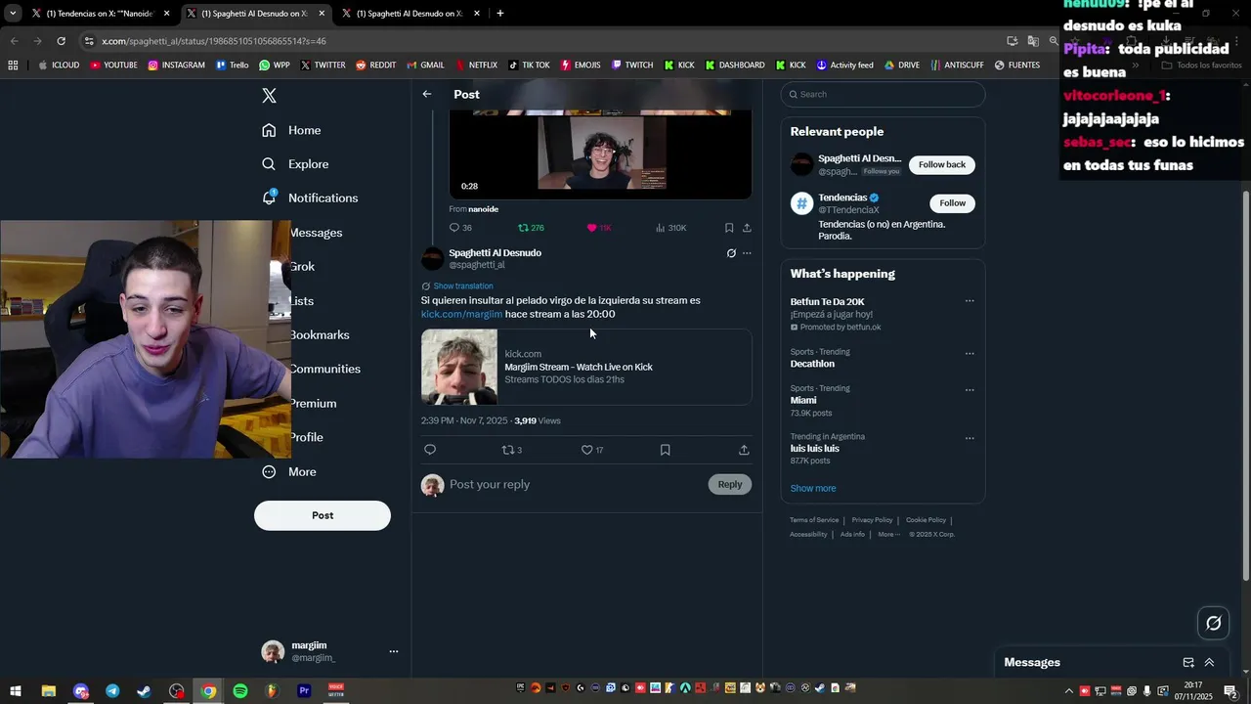Follow back Spaghetti Al Desnudo

pyautogui.click(x=942, y=165)
